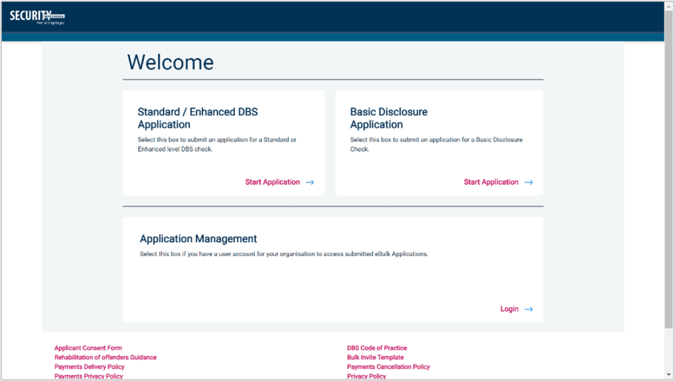675x381 pixels.
Task: Start the Basic Disclosure application
Action: pyautogui.click(x=491, y=182)
